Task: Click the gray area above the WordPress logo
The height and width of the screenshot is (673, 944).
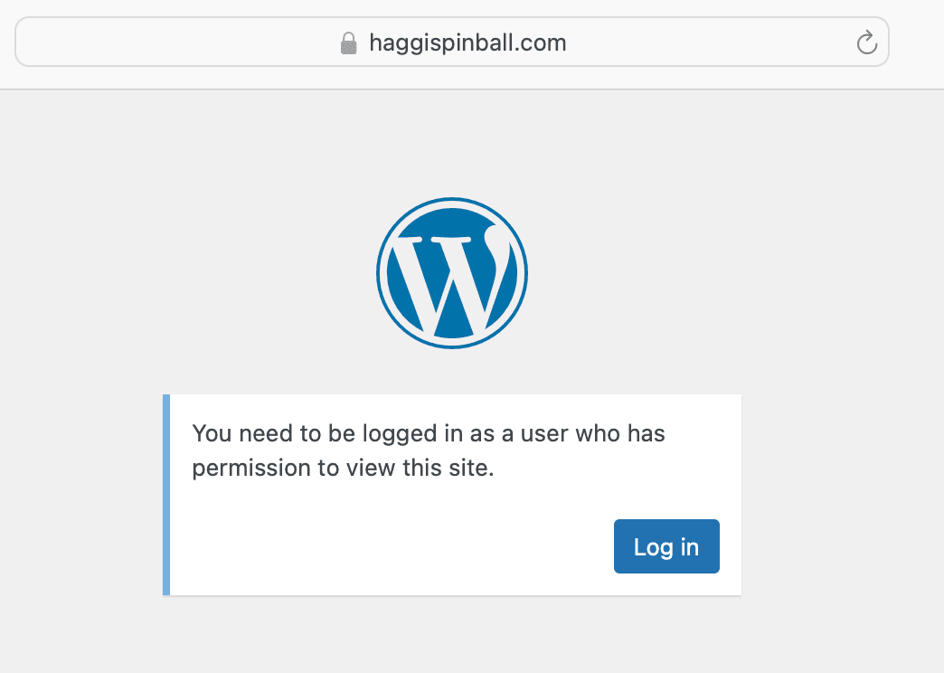Action: click(x=452, y=145)
